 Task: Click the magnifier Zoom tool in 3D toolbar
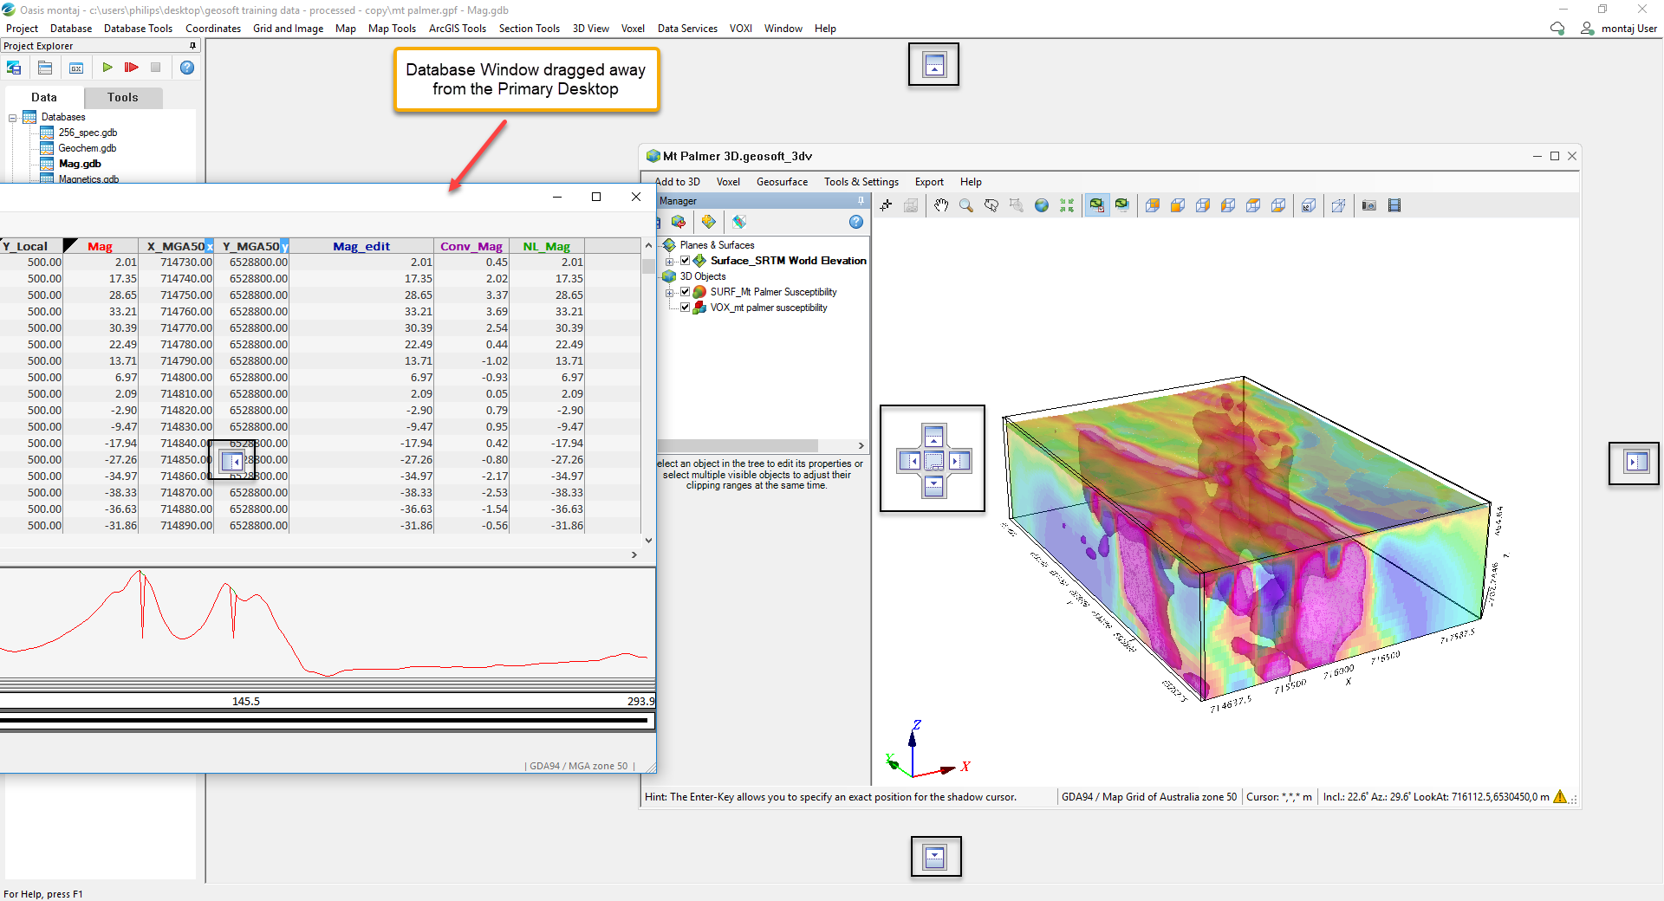pyautogui.click(x=965, y=205)
